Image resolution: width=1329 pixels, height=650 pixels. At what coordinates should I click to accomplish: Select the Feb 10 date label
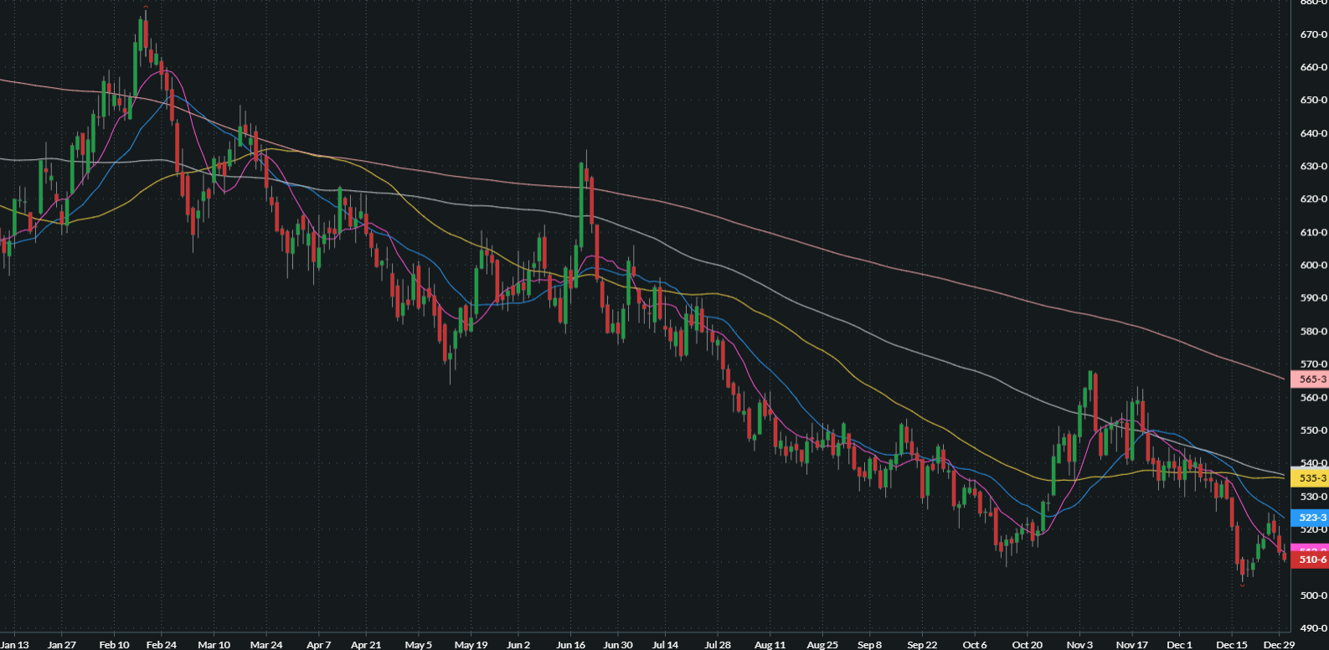point(114,645)
